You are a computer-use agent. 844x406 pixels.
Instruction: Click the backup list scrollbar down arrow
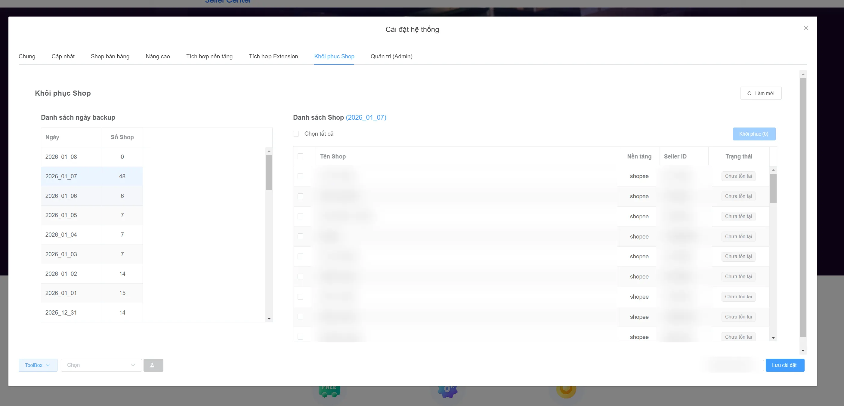click(269, 318)
